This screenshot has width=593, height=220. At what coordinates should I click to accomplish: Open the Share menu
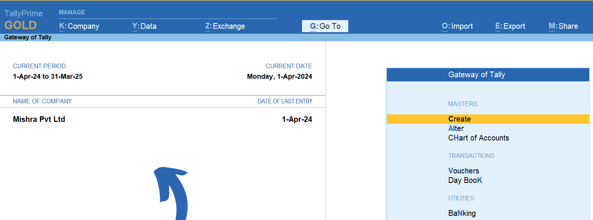563,26
